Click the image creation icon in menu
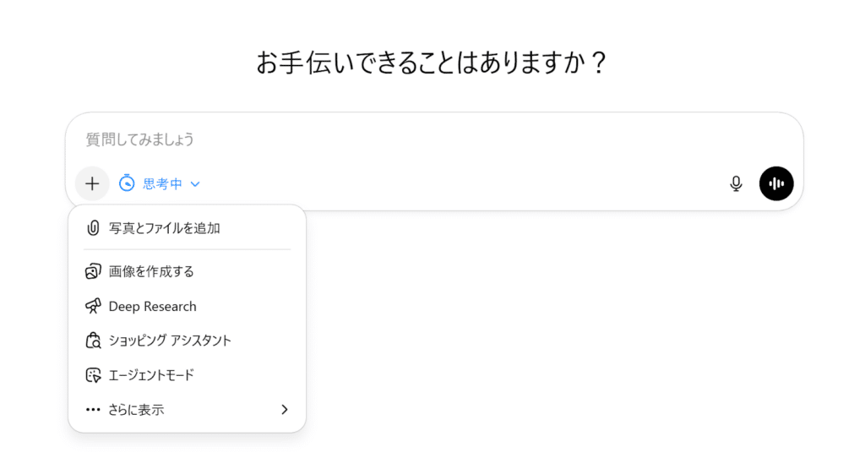The width and height of the screenshot is (865, 458). [93, 271]
